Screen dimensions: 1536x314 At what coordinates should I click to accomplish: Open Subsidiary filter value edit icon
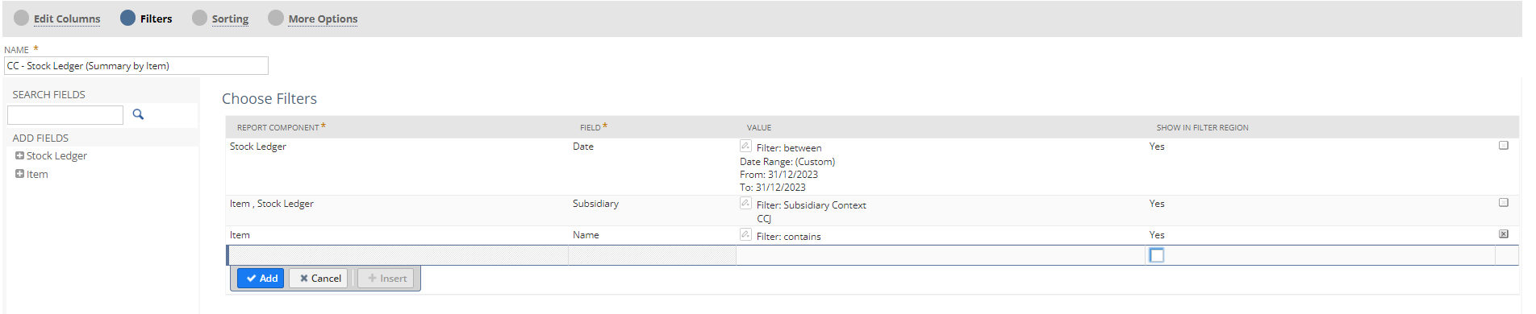pos(745,203)
